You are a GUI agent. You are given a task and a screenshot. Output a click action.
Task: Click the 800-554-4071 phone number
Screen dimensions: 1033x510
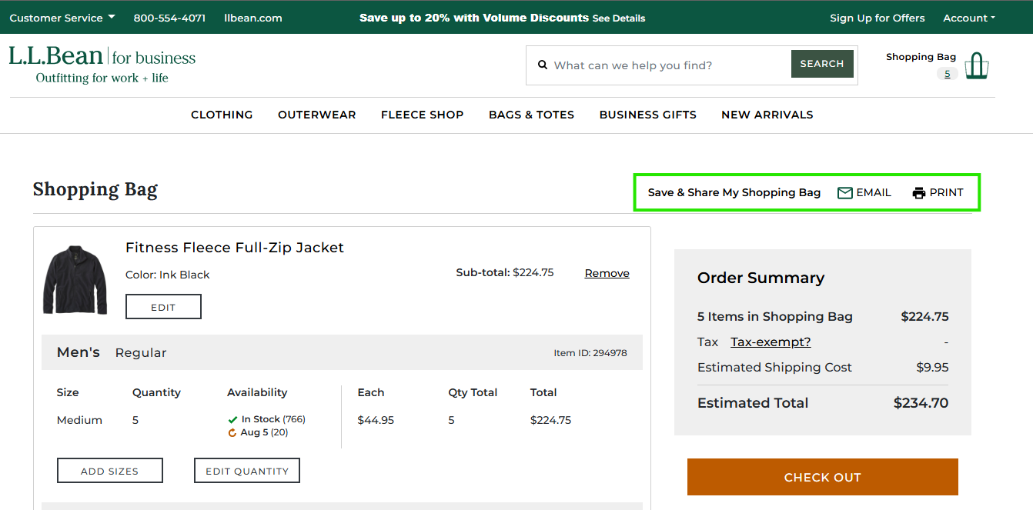click(x=169, y=18)
